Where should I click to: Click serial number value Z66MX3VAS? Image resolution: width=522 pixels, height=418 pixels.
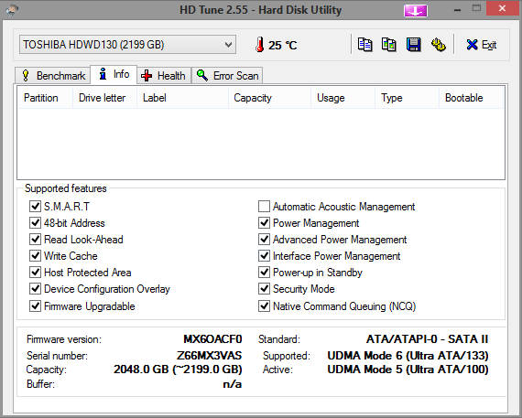click(209, 356)
